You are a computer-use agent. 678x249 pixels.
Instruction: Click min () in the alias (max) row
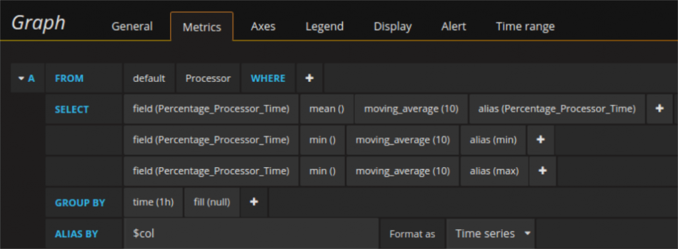(322, 171)
